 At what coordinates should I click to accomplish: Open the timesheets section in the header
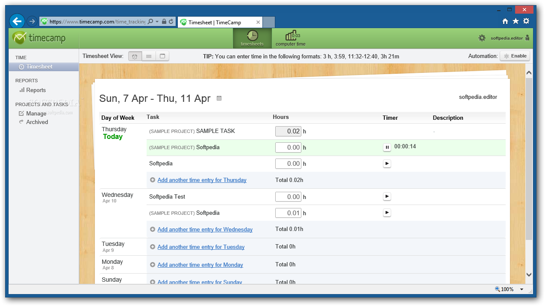tap(252, 38)
